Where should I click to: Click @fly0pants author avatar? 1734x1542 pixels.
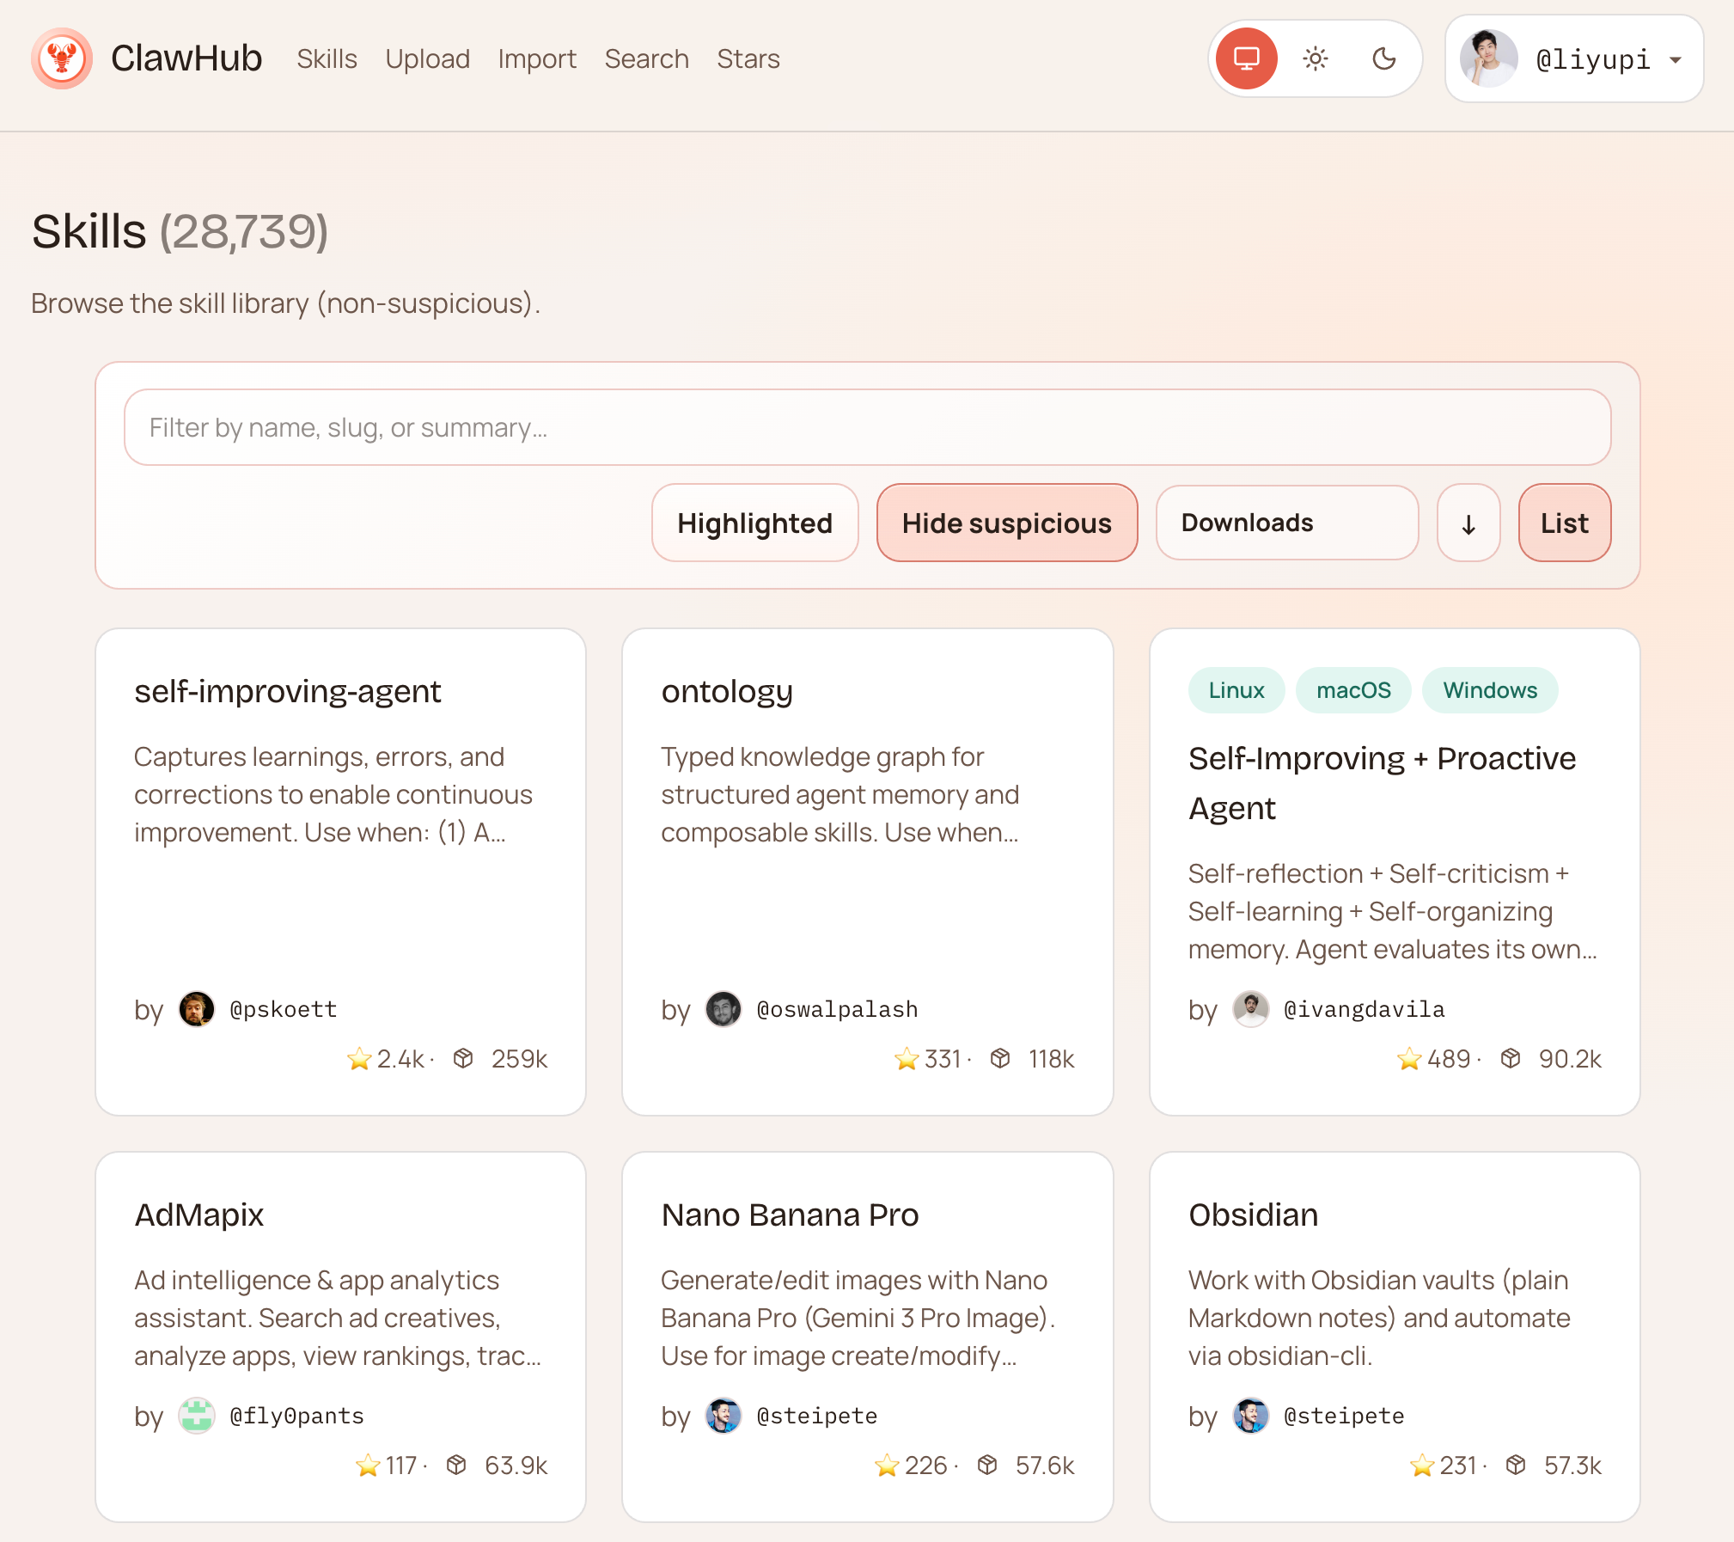pyautogui.click(x=196, y=1416)
